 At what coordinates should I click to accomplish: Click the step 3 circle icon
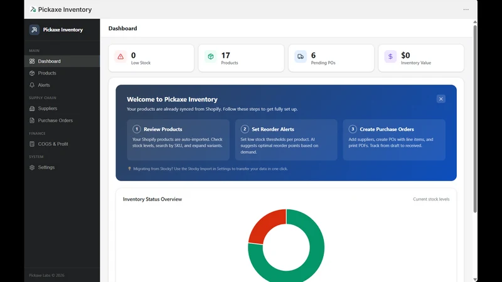point(353,129)
